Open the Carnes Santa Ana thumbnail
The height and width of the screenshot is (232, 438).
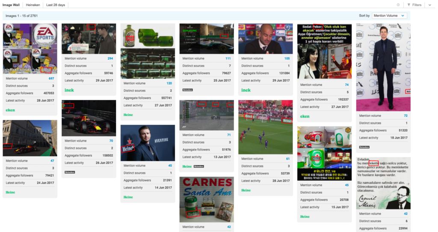[207, 200]
